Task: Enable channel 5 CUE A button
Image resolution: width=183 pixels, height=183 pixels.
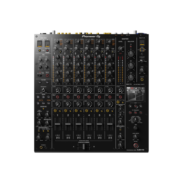Action: coord(97,111)
